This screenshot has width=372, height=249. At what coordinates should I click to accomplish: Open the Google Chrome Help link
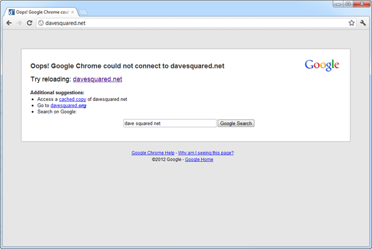(153, 153)
